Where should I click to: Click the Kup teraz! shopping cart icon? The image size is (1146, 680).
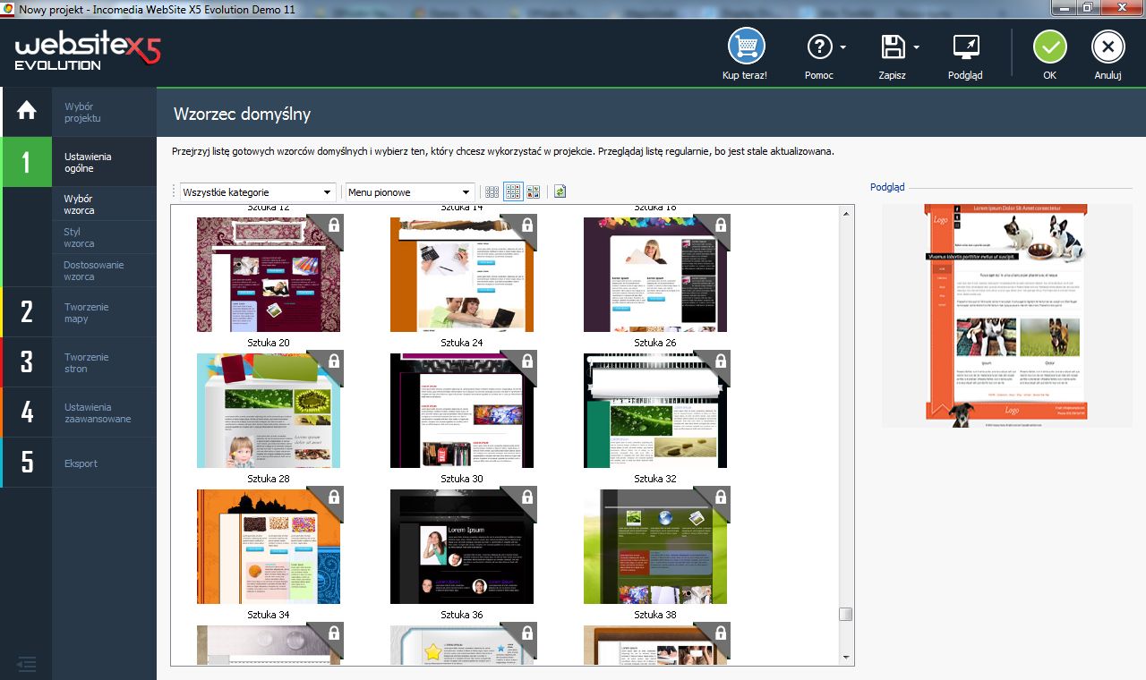pyautogui.click(x=745, y=46)
